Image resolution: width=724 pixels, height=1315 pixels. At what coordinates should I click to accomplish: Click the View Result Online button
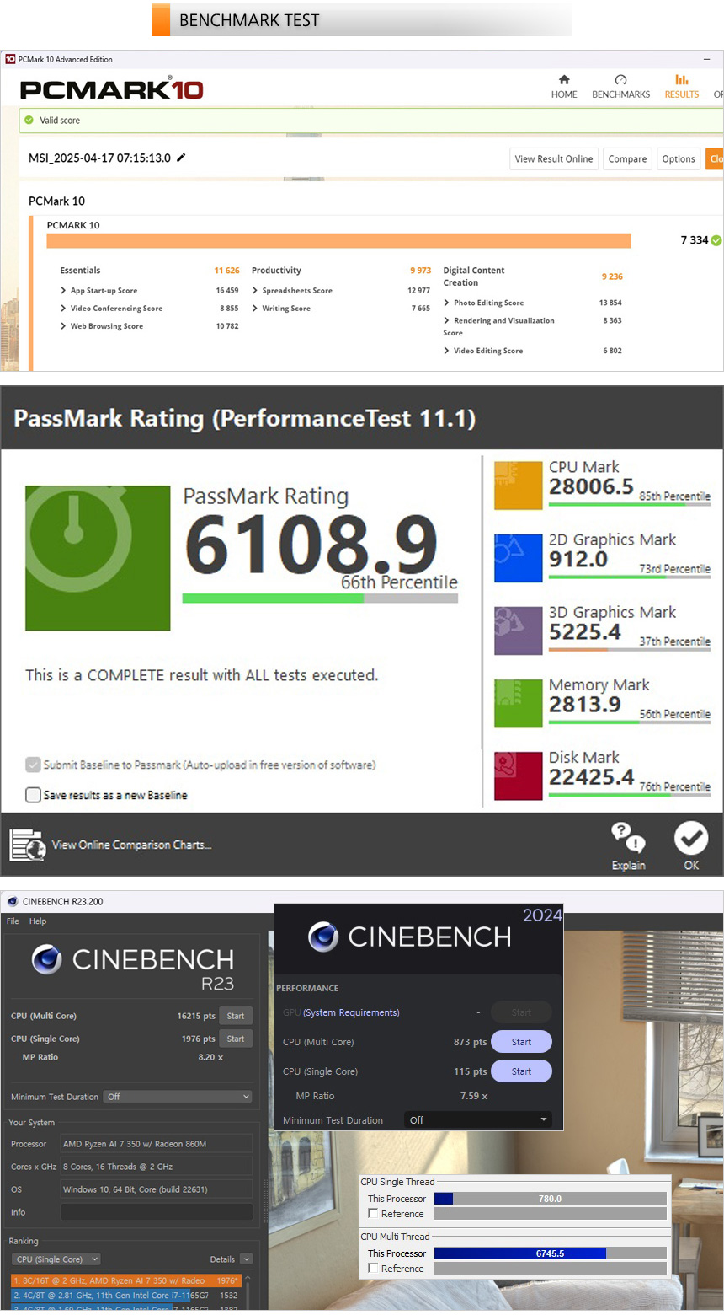(553, 158)
